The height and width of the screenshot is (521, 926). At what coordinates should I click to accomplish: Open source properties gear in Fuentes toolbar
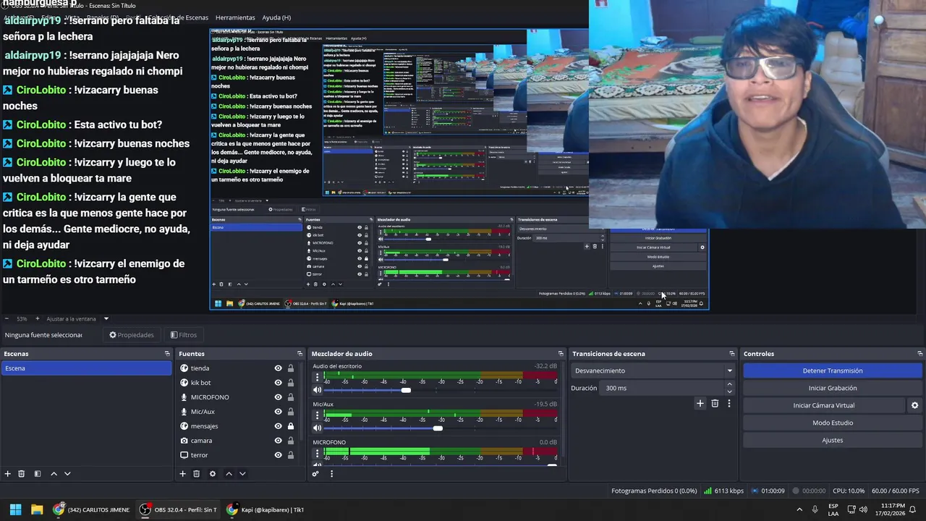coord(213,474)
